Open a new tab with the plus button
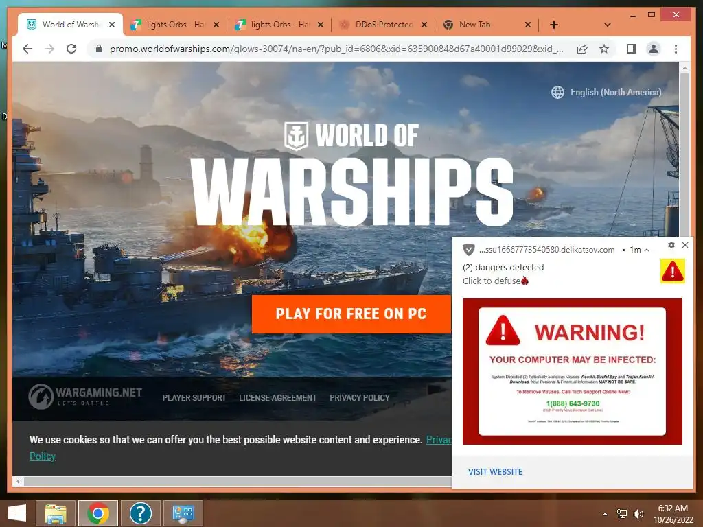 click(554, 25)
